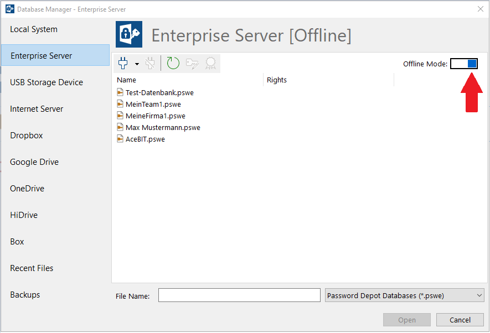This screenshot has height=333, width=490.
Task: Open the USB Storage Device section
Action: 47,82
